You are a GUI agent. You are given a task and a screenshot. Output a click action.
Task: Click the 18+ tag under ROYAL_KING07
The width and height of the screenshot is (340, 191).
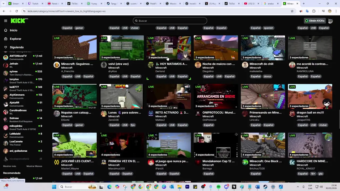pyautogui.click(x=313, y=174)
